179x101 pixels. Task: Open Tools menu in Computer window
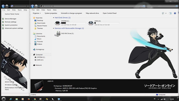pos(49,10)
